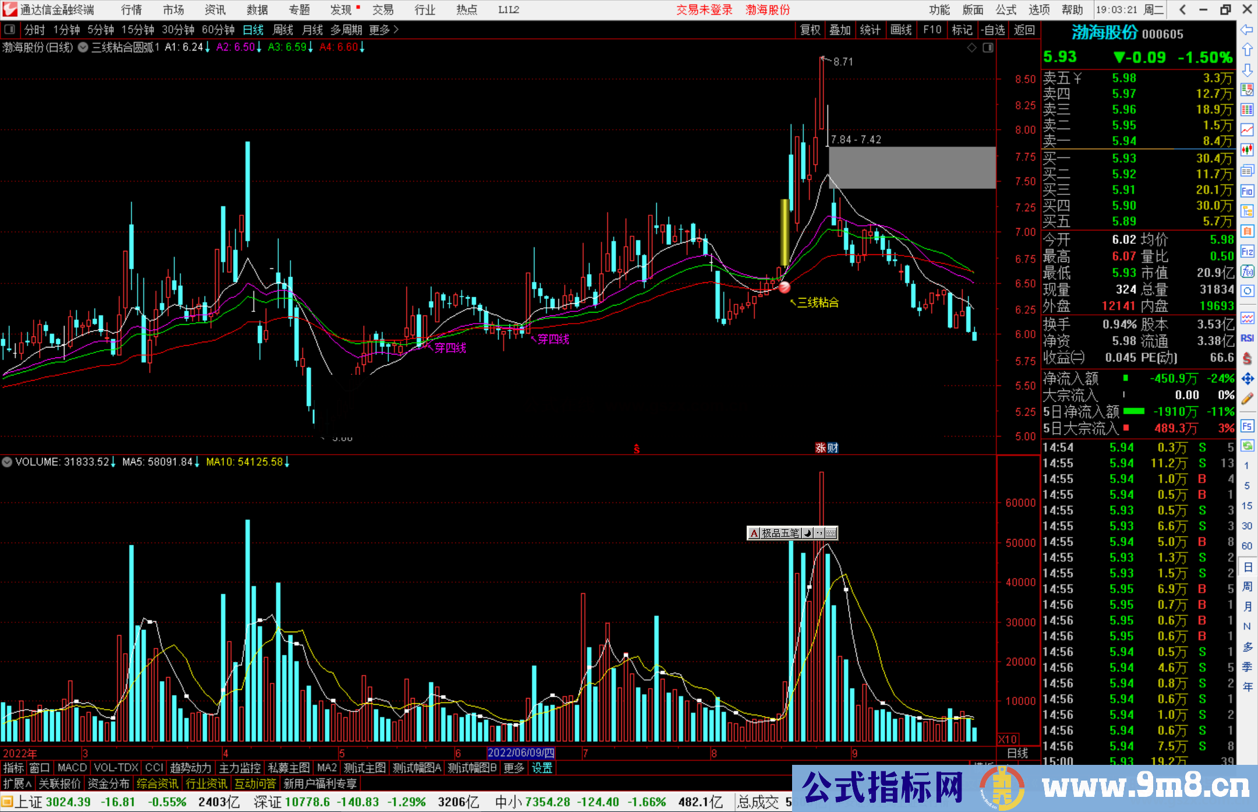Image resolution: width=1258 pixels, height=812 pixels.
Task: Open the 更多 indicator tabs list
Action: point(514,768)
